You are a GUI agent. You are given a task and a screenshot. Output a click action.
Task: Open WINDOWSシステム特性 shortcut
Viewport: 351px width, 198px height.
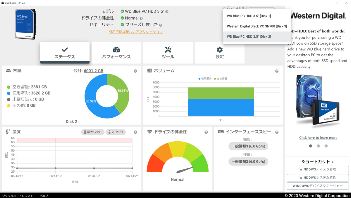[318, 178]
